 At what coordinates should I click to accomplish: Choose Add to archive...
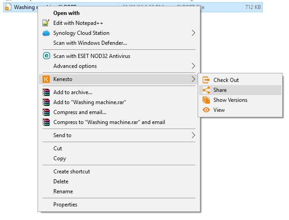(x=119, y=92)
